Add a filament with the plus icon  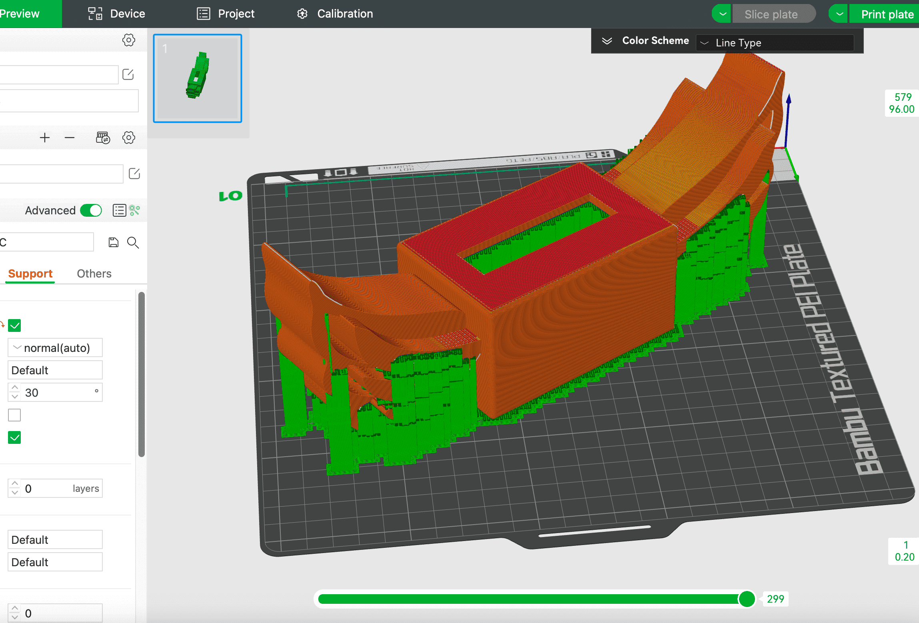click(45, 138)
